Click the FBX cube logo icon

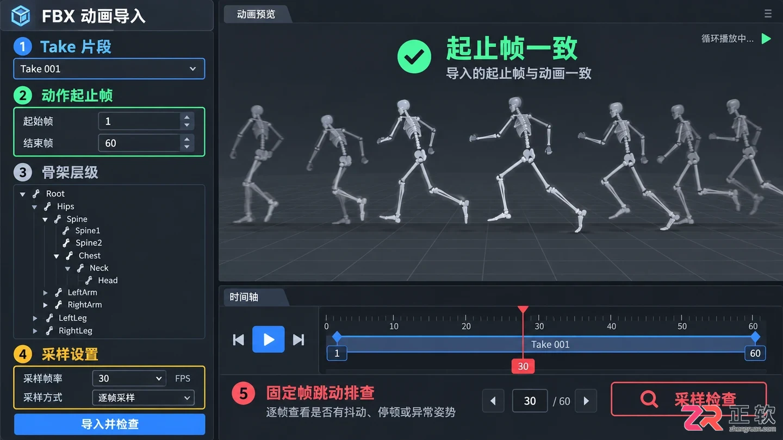21,16
